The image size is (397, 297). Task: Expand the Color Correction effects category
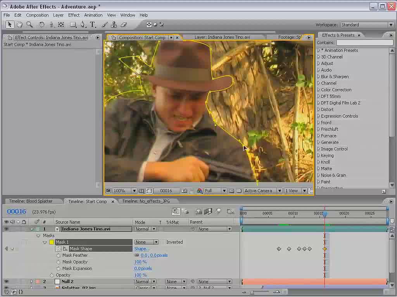(336, 90)
